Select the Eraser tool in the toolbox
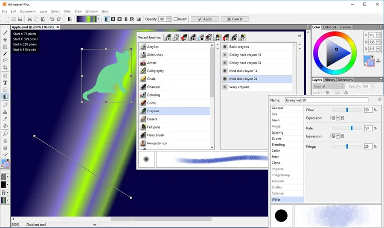This screenshot has width=384, height=228. (x=5, y=104)
